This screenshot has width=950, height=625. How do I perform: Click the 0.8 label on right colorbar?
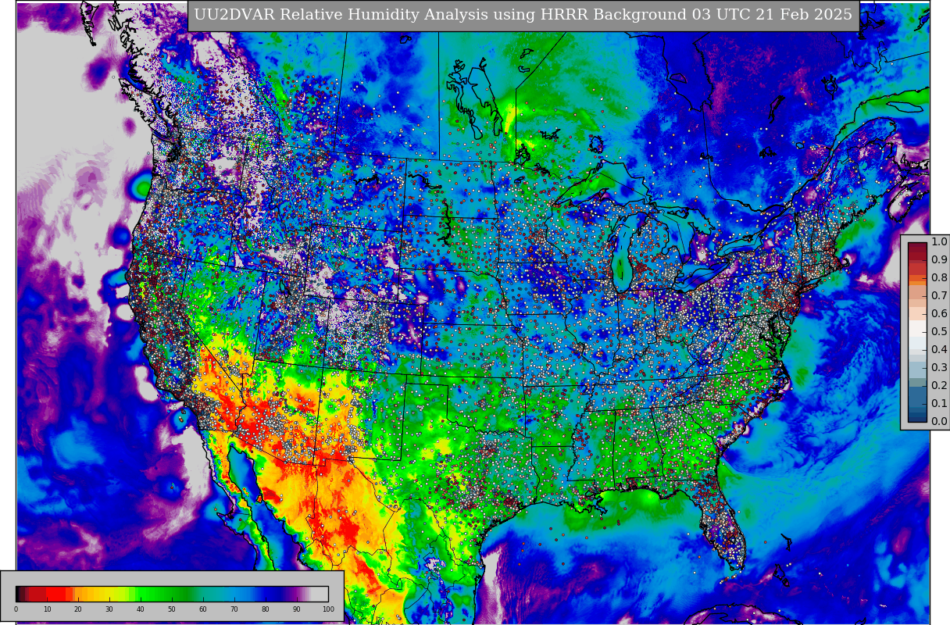[x=939, y=278]
